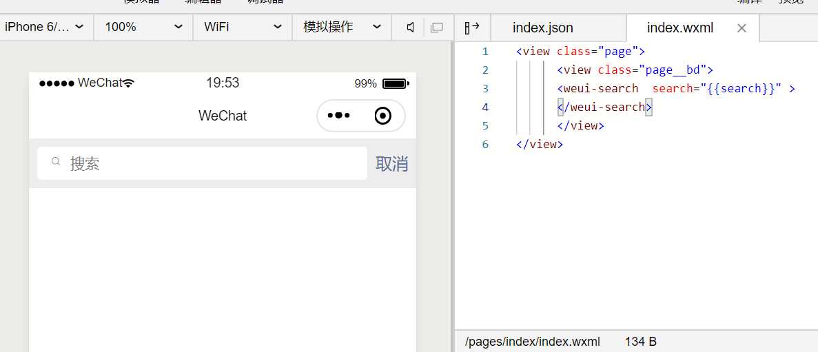Click the closing </weui-search> tag

(604, 107)
